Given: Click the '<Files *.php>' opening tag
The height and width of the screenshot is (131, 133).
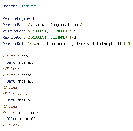Looking at the screenshot, I should pos(16,56).
